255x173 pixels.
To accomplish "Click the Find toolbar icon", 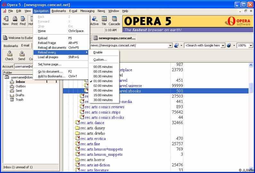I will 23,19.
